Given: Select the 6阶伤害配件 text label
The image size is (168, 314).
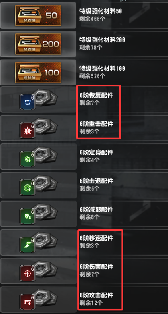Looking at the screenshot, I should click(97, 267).
